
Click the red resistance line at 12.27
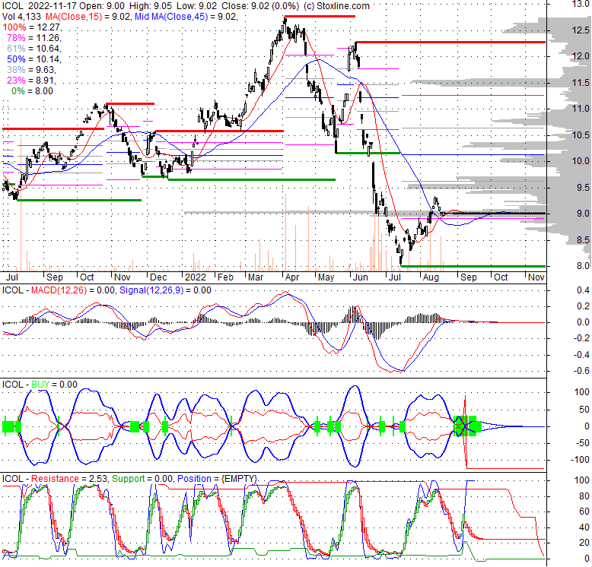point(450,43)
